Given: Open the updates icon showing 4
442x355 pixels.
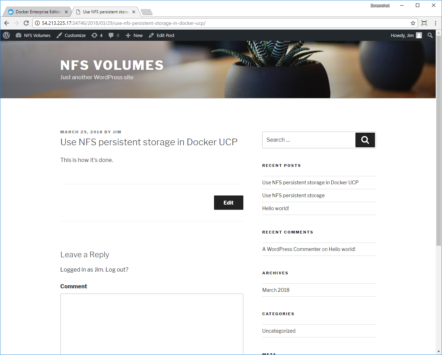Looking at the screenshot, I should (97, 35).
